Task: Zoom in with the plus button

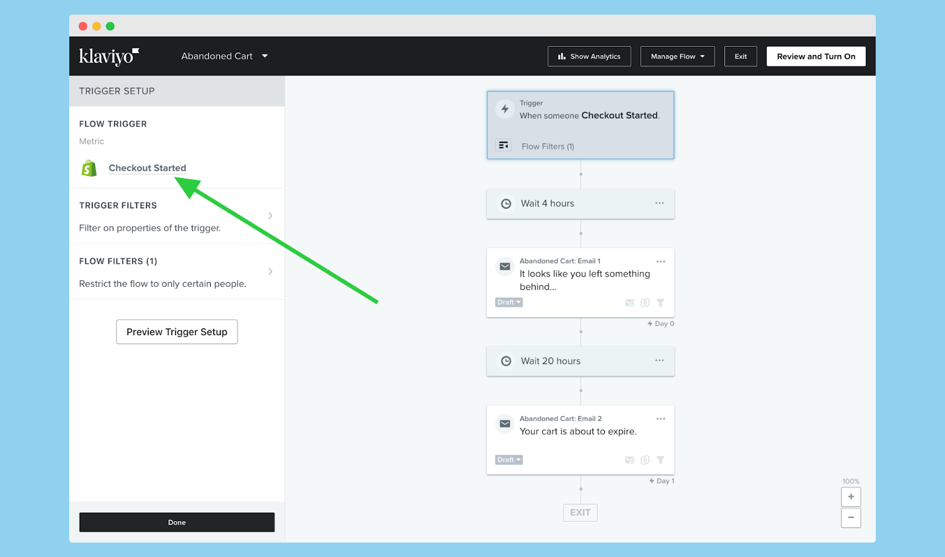Action: (x=851, y=497)
